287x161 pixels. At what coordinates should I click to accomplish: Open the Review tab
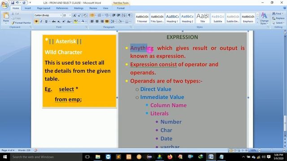[x=93, y=8]
